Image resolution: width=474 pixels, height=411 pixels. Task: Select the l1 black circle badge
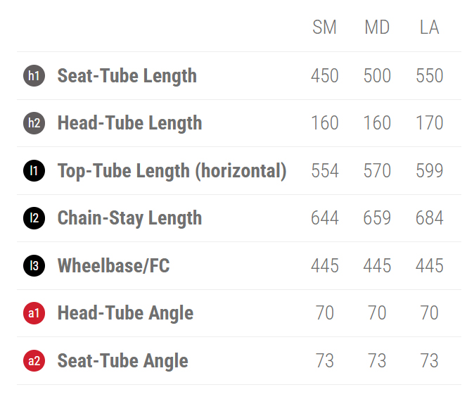pos(34,171)
